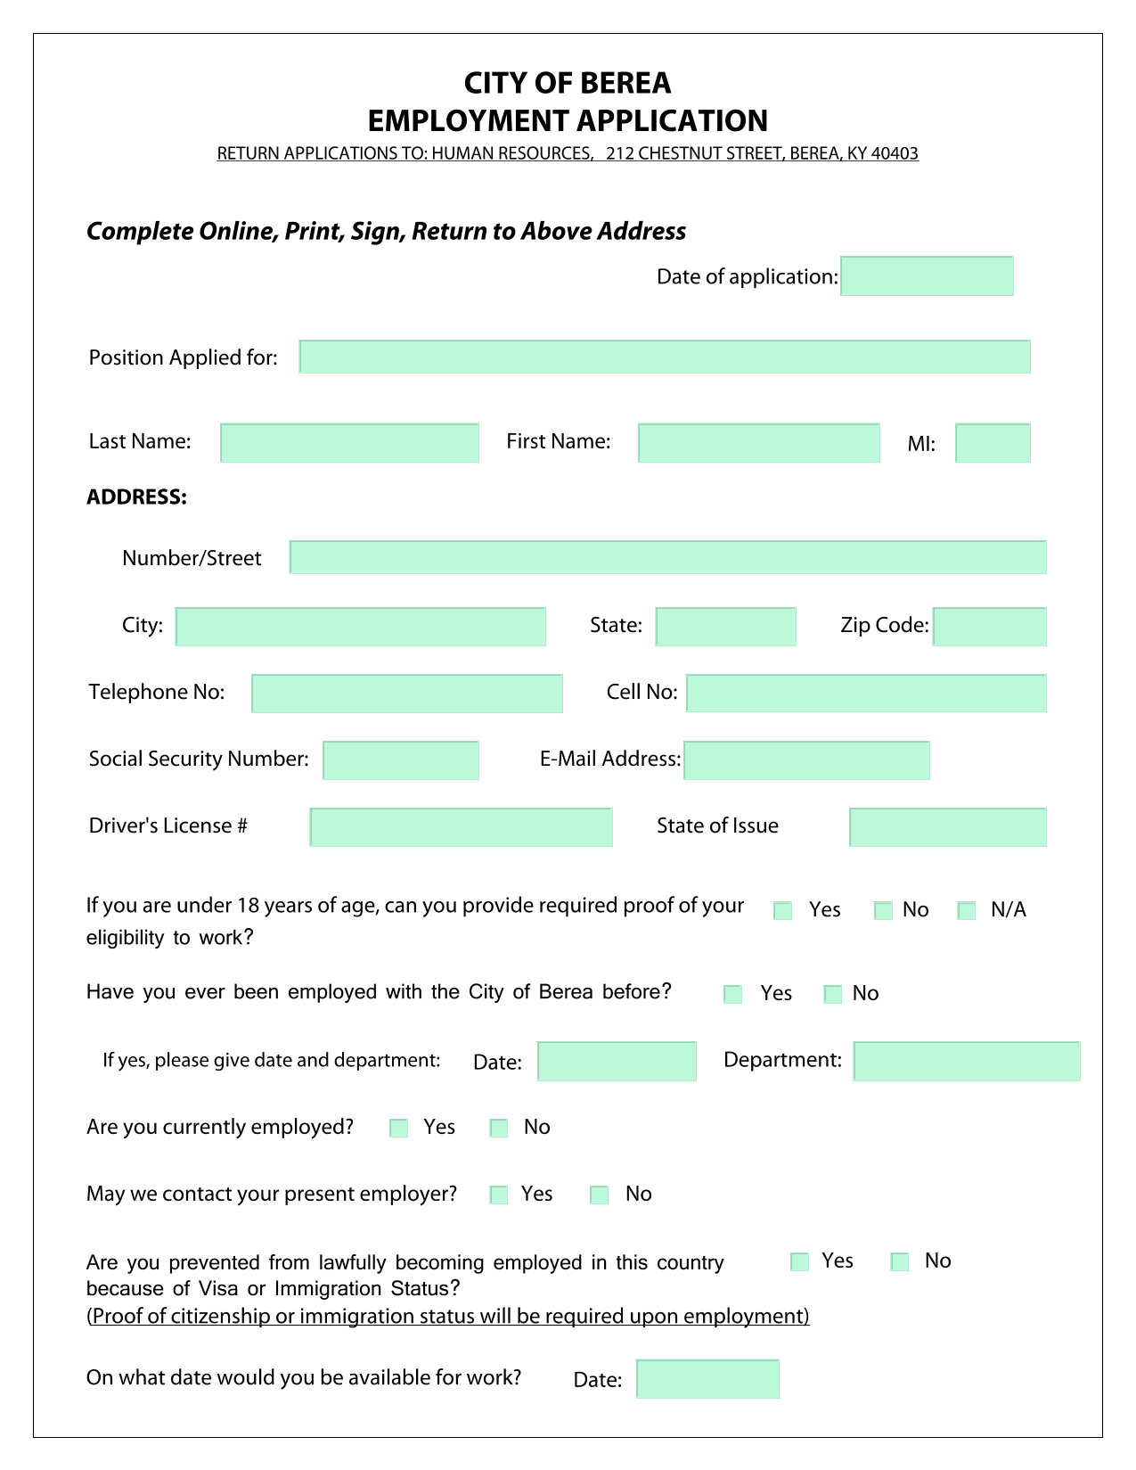Select the MI initial field
This screenshot has height=1470, width=1136.
(993, 443)
